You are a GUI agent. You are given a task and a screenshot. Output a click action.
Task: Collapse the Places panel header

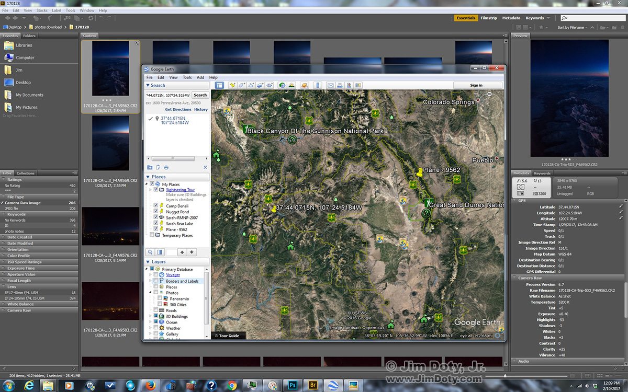[148, 177]
